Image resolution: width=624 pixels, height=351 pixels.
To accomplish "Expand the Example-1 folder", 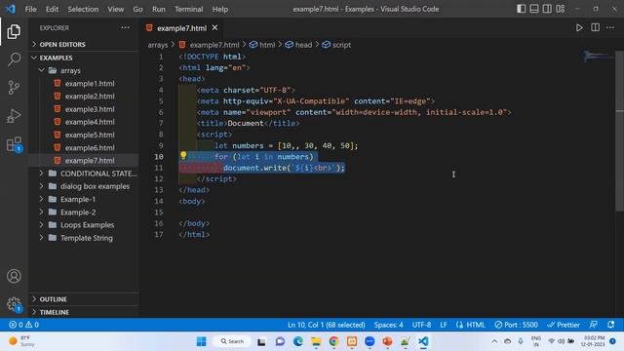I will point(84,199).
